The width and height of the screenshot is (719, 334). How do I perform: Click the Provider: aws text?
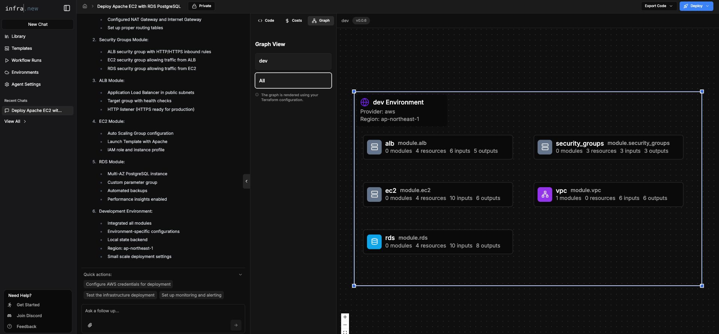(x=377, y=112)
